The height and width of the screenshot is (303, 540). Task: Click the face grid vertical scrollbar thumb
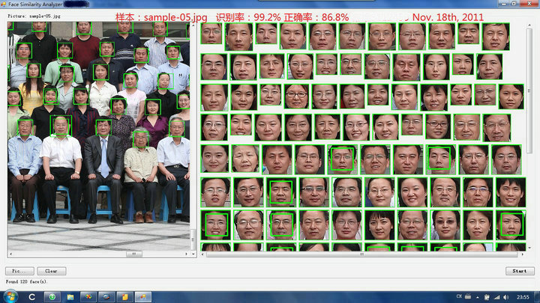click(529, 91)
